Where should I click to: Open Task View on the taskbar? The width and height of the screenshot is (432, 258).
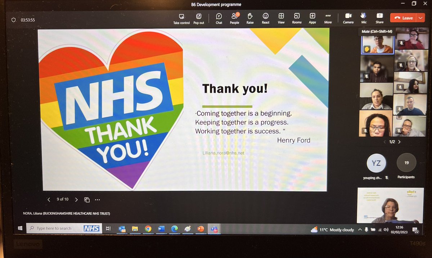[108, 228]
